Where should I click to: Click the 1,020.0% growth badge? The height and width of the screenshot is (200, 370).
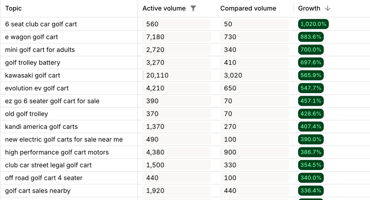313,24
